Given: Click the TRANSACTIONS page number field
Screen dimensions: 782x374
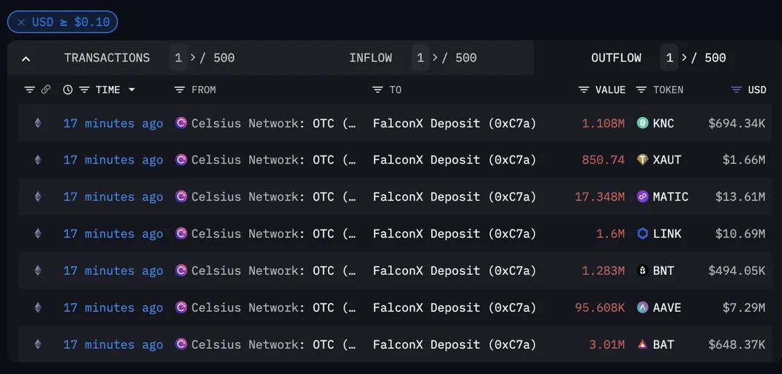Looking at the screenshot, I should (x=178, y=58).
